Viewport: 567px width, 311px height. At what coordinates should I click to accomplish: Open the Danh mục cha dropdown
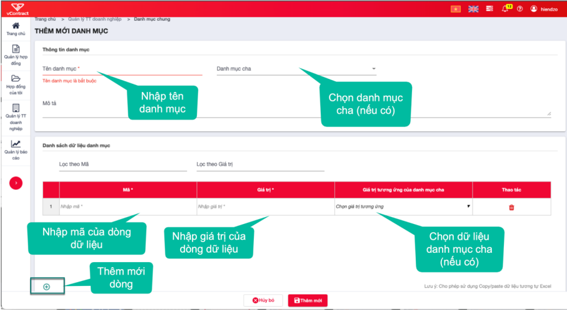click(296, 69)
